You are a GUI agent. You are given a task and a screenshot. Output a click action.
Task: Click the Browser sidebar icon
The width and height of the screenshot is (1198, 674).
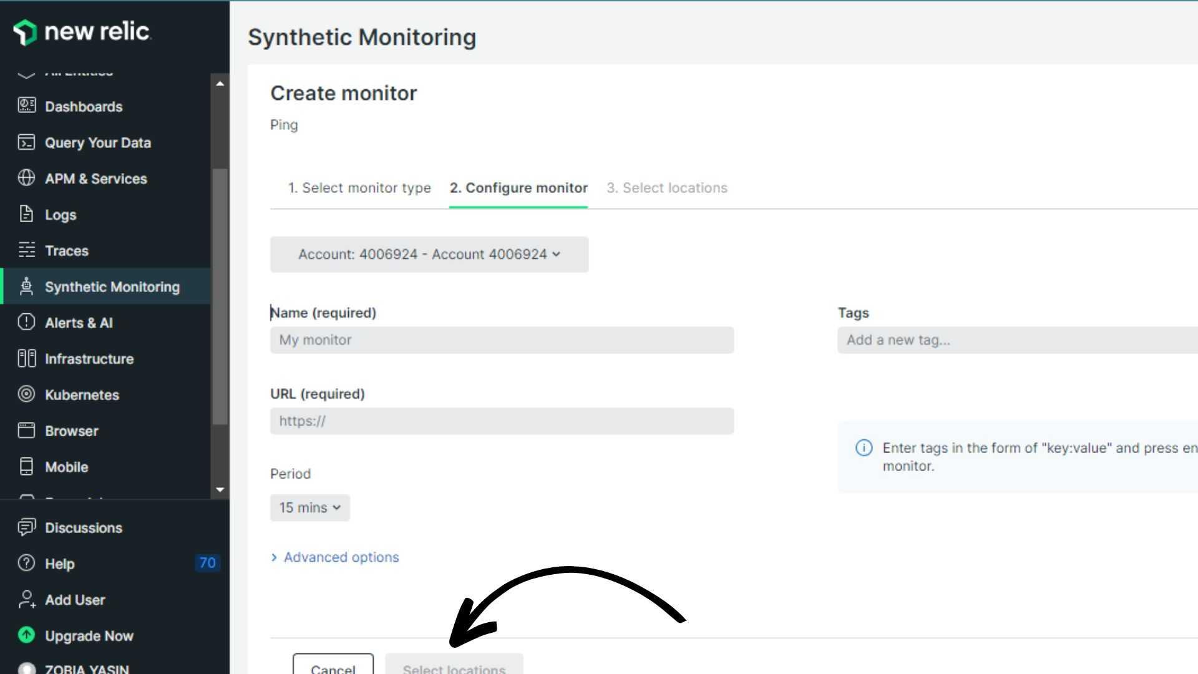pos(26,431)
